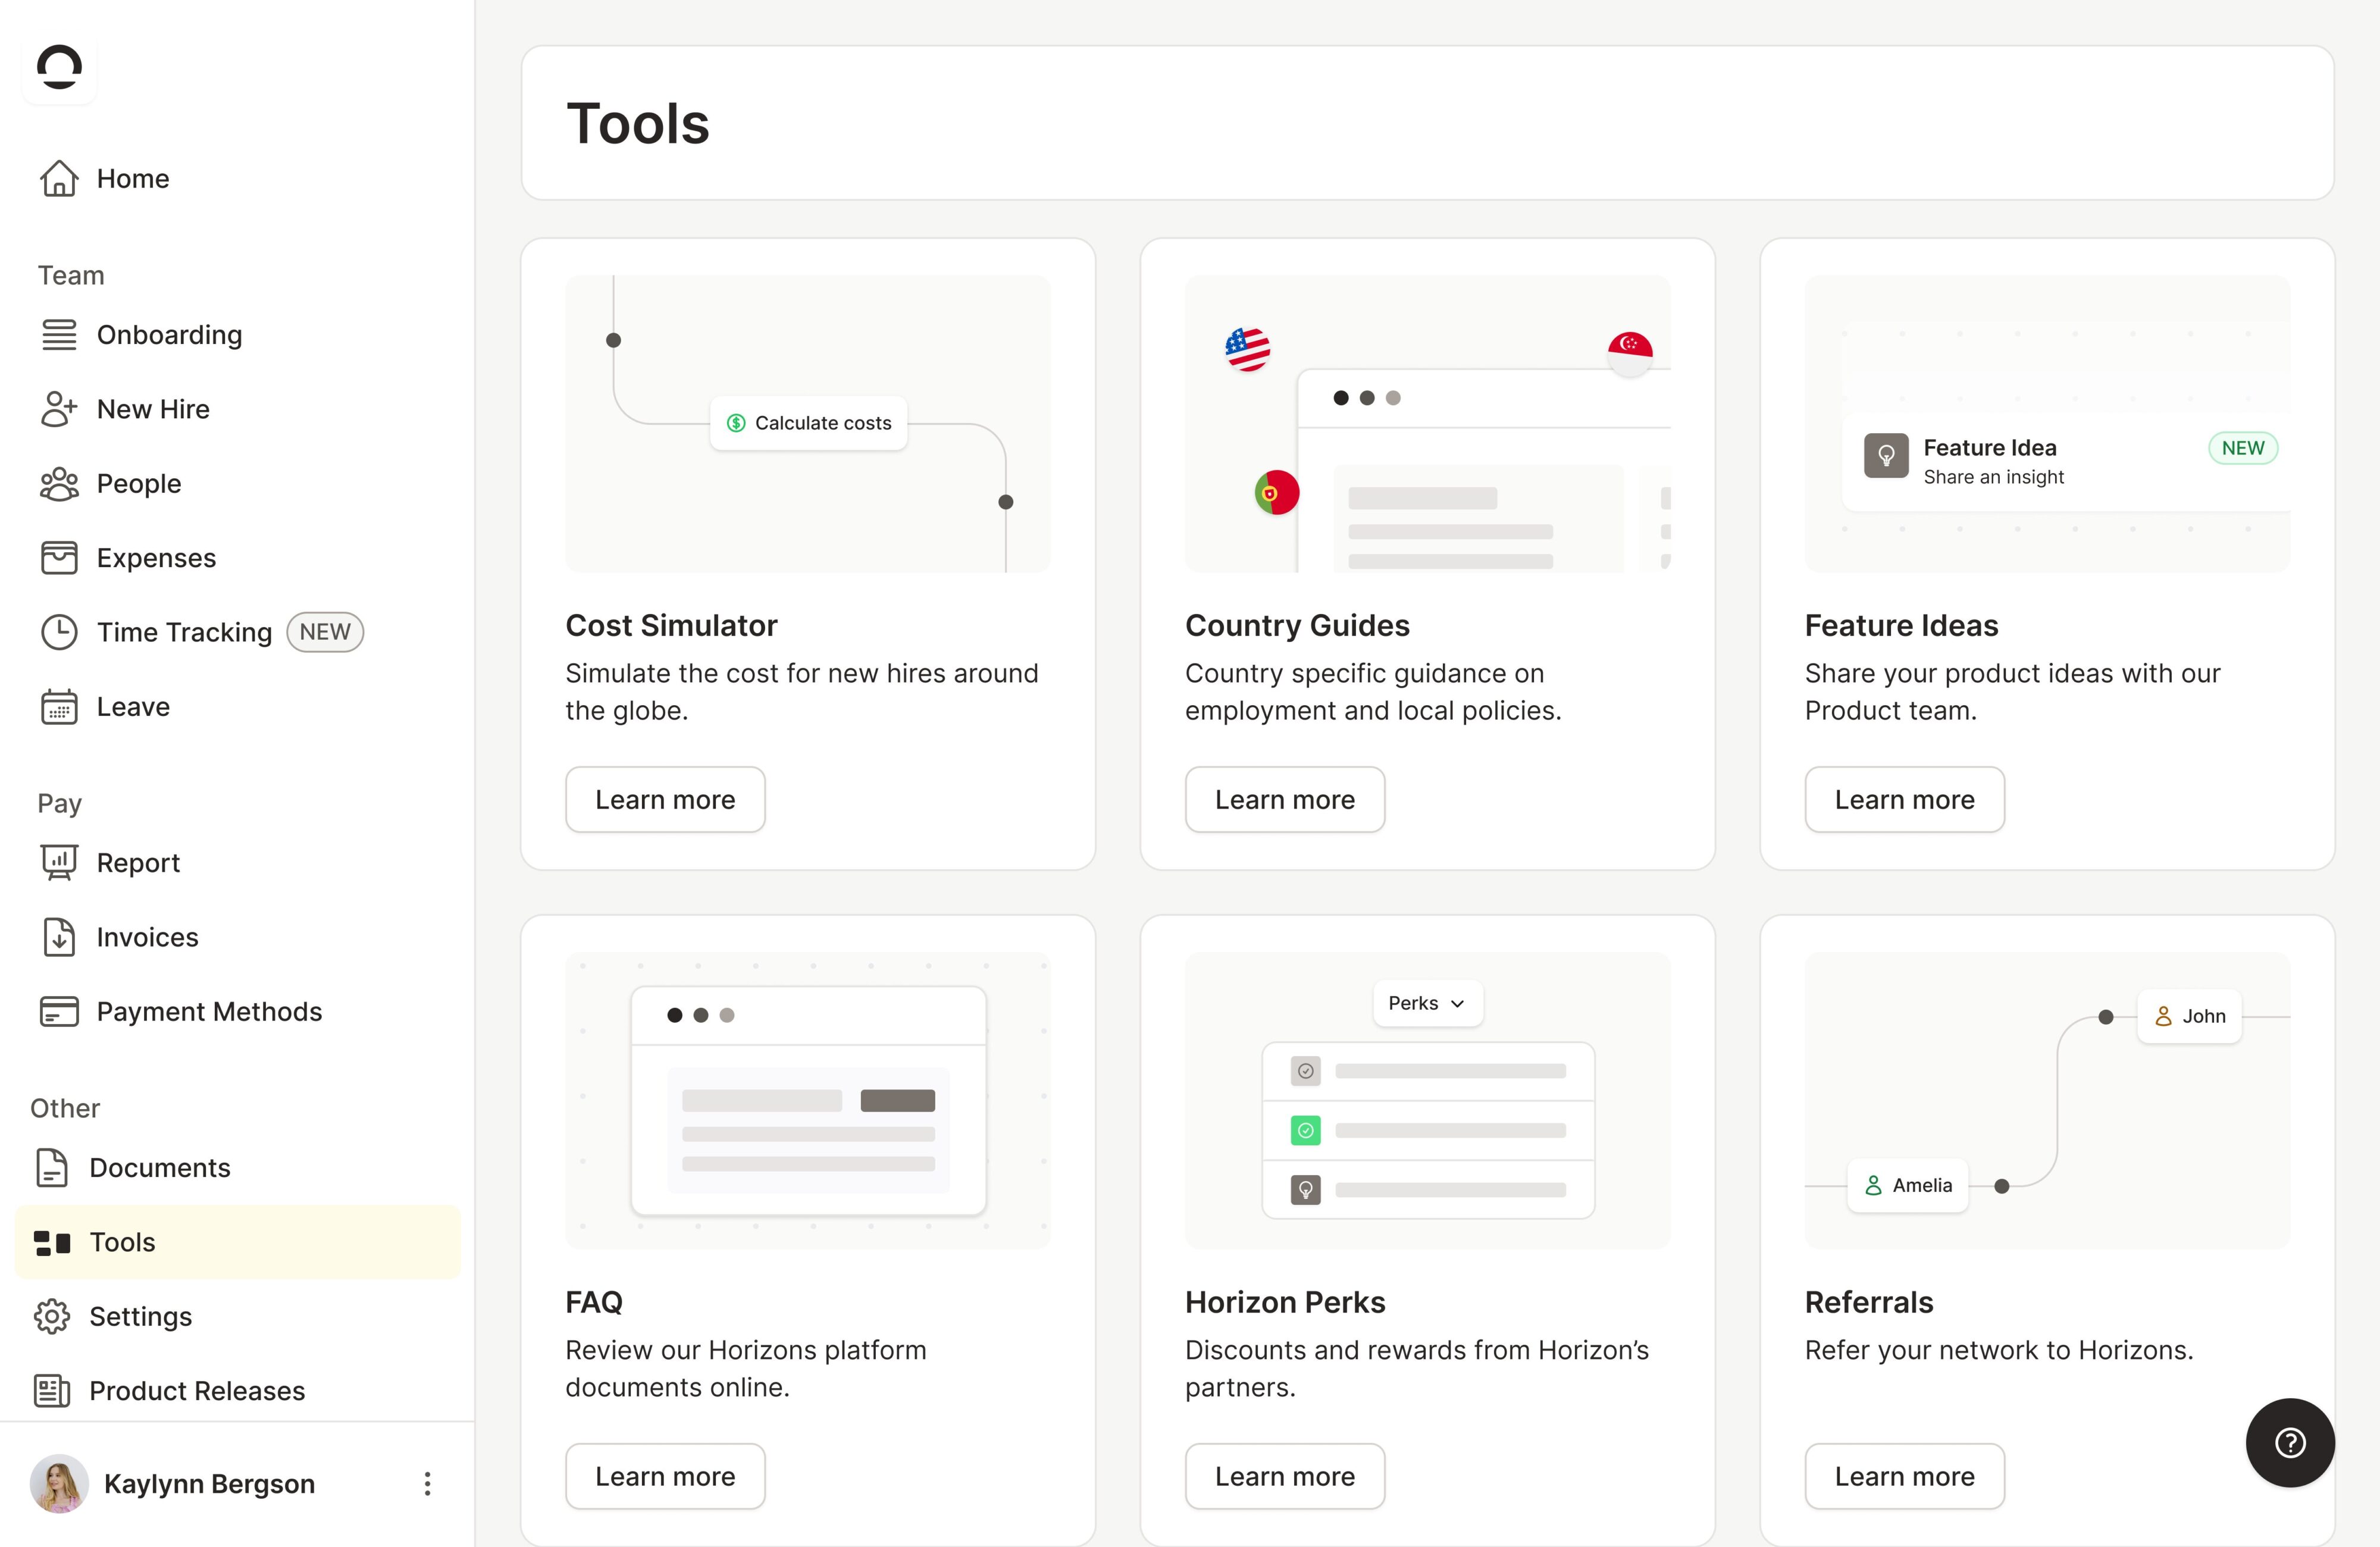Expand the Perks dropdown in illustration
The image size is (2380, 1547).
pyautogui.click(x=1427, y=1003)
